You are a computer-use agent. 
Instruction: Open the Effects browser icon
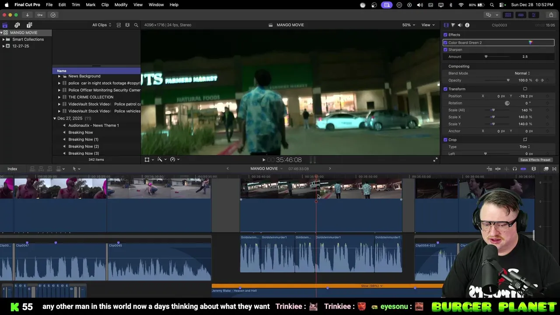pos(546,169)
